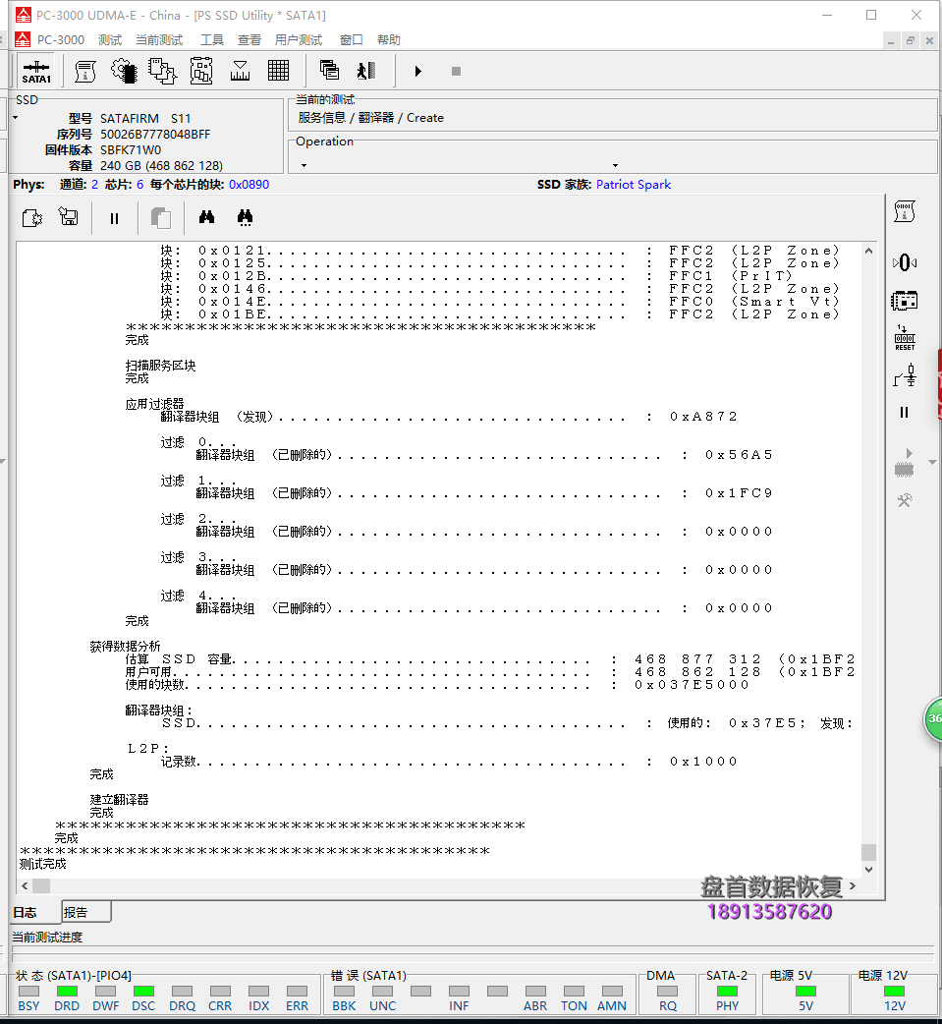Click the Patriot Spark family link
Screen dimensions: 942x1024
[634, 185]
